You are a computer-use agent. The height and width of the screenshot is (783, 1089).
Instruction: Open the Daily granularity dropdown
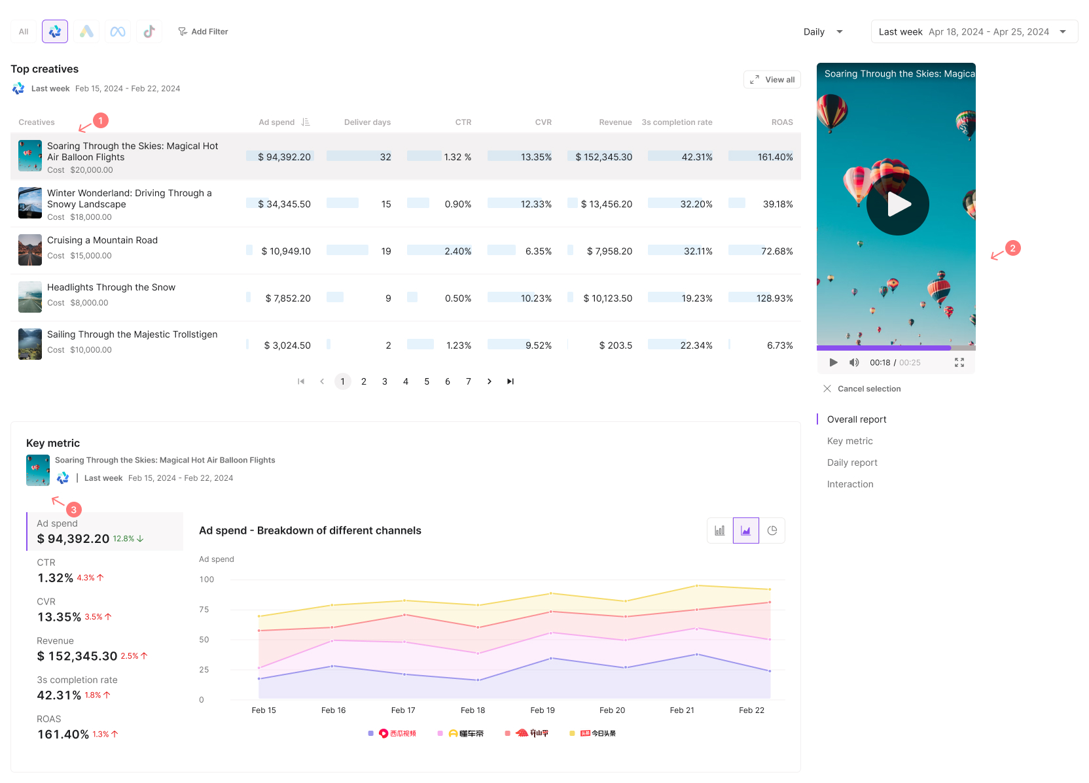pos(823,31)
